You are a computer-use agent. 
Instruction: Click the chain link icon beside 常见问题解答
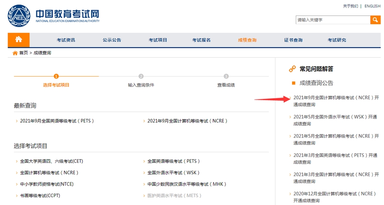tap(293, 69)
